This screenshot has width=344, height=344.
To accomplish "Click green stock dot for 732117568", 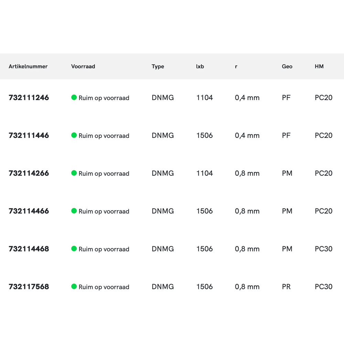I will pos(74,287).
